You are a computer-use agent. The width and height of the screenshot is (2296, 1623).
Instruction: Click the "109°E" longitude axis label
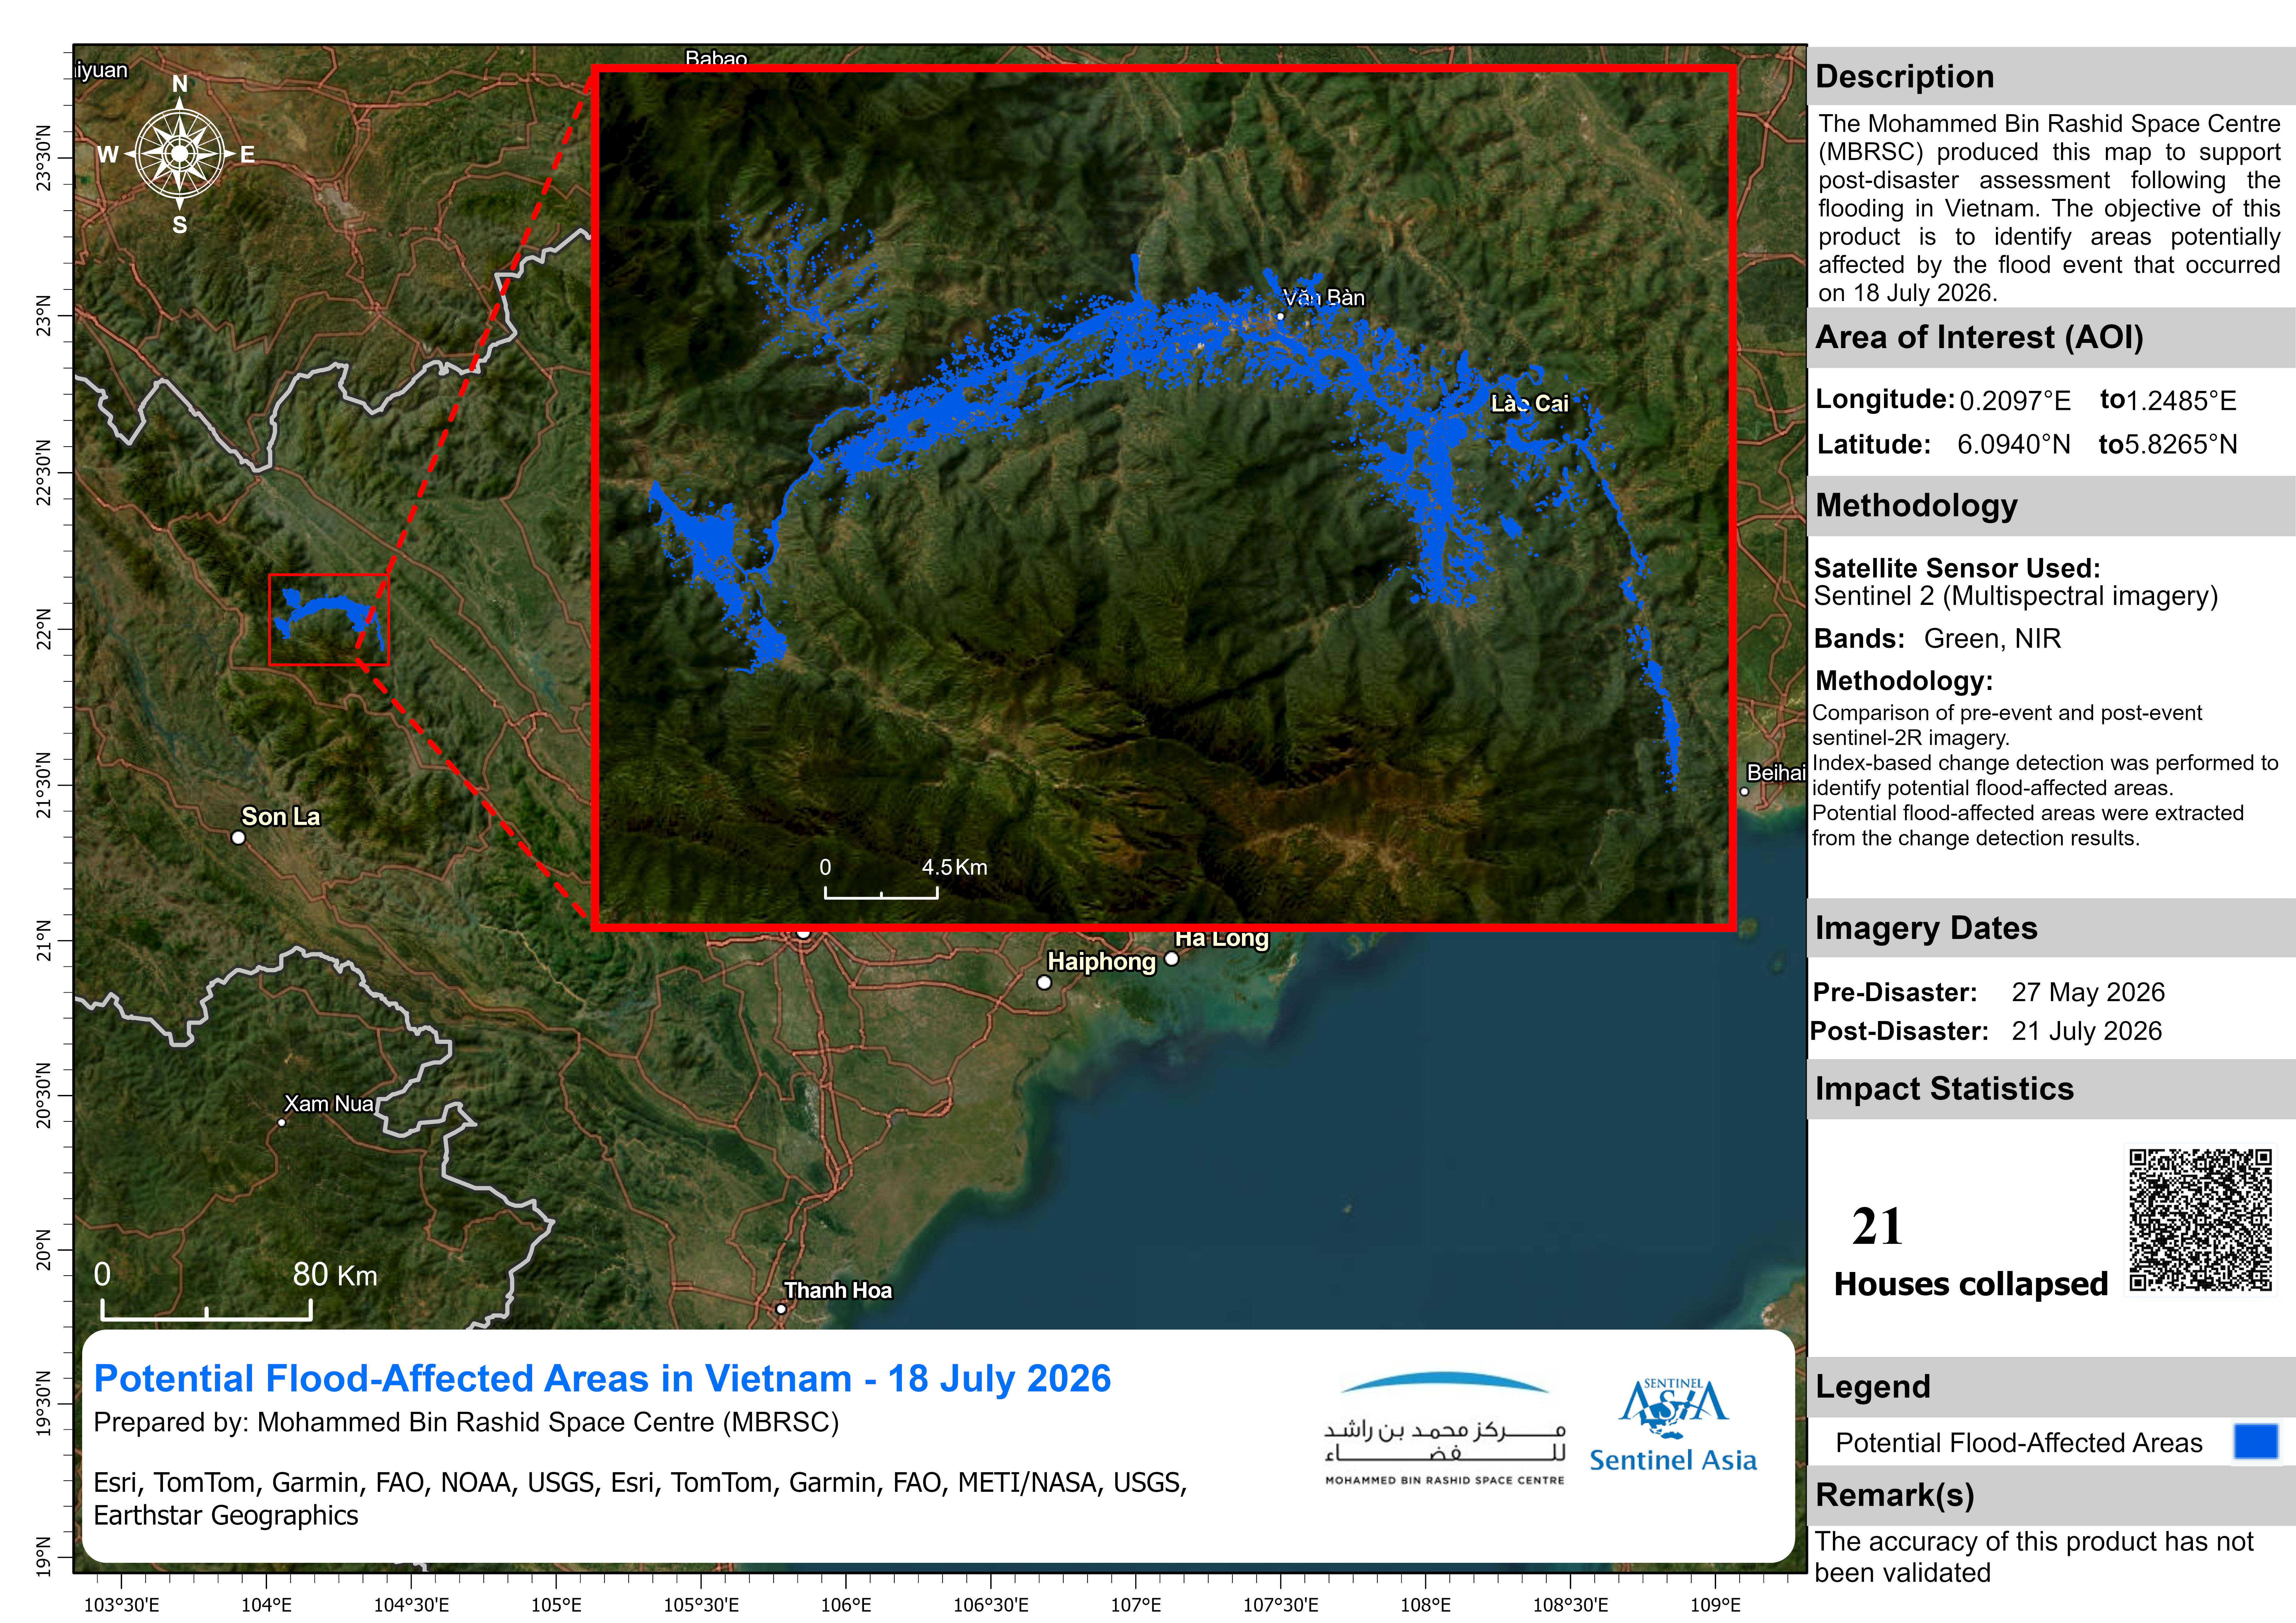pos(1716,1605)
